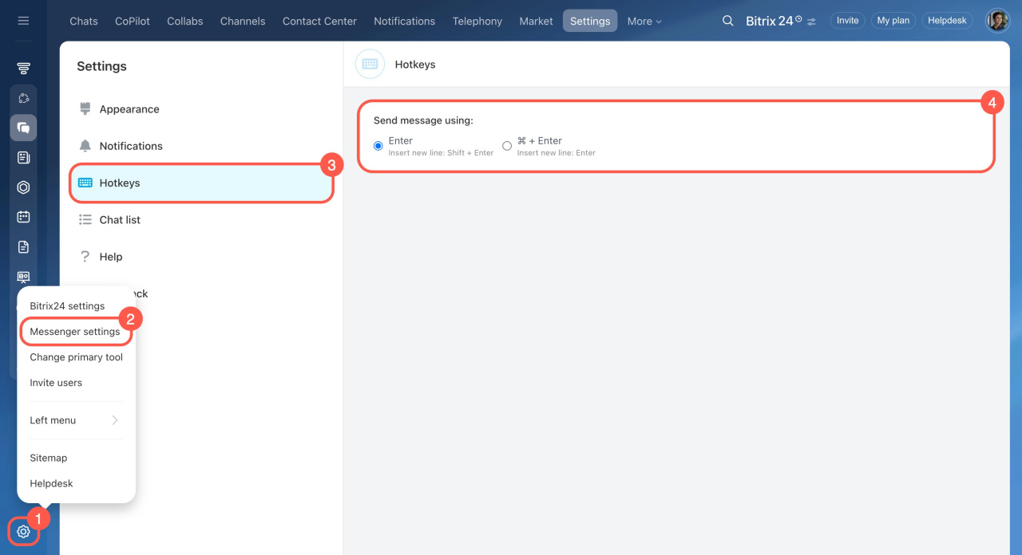Expand the More dropdown in the top navigation

pyautogui.click(x=644, y=22)
